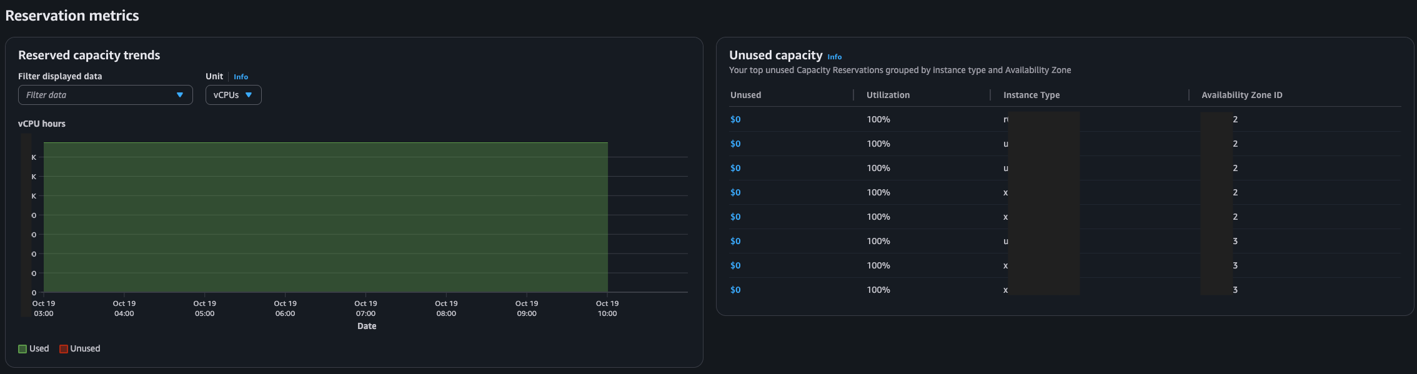The width and height of the screenshot is (1417, 374).
Task: Open the Filter displayed data field
Action: click(x=100, y=95)
